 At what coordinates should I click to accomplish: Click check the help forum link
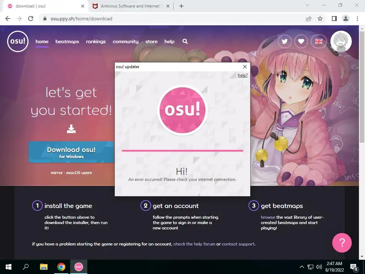194,244
